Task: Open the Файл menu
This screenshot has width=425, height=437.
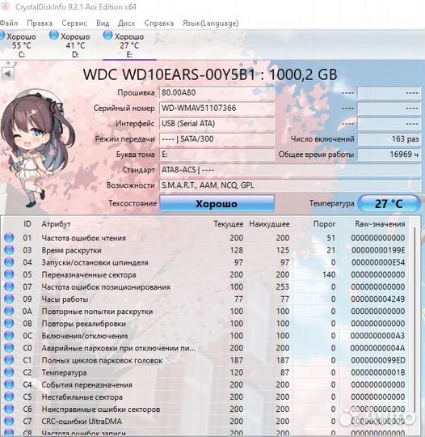Action: tap(8, 23)
